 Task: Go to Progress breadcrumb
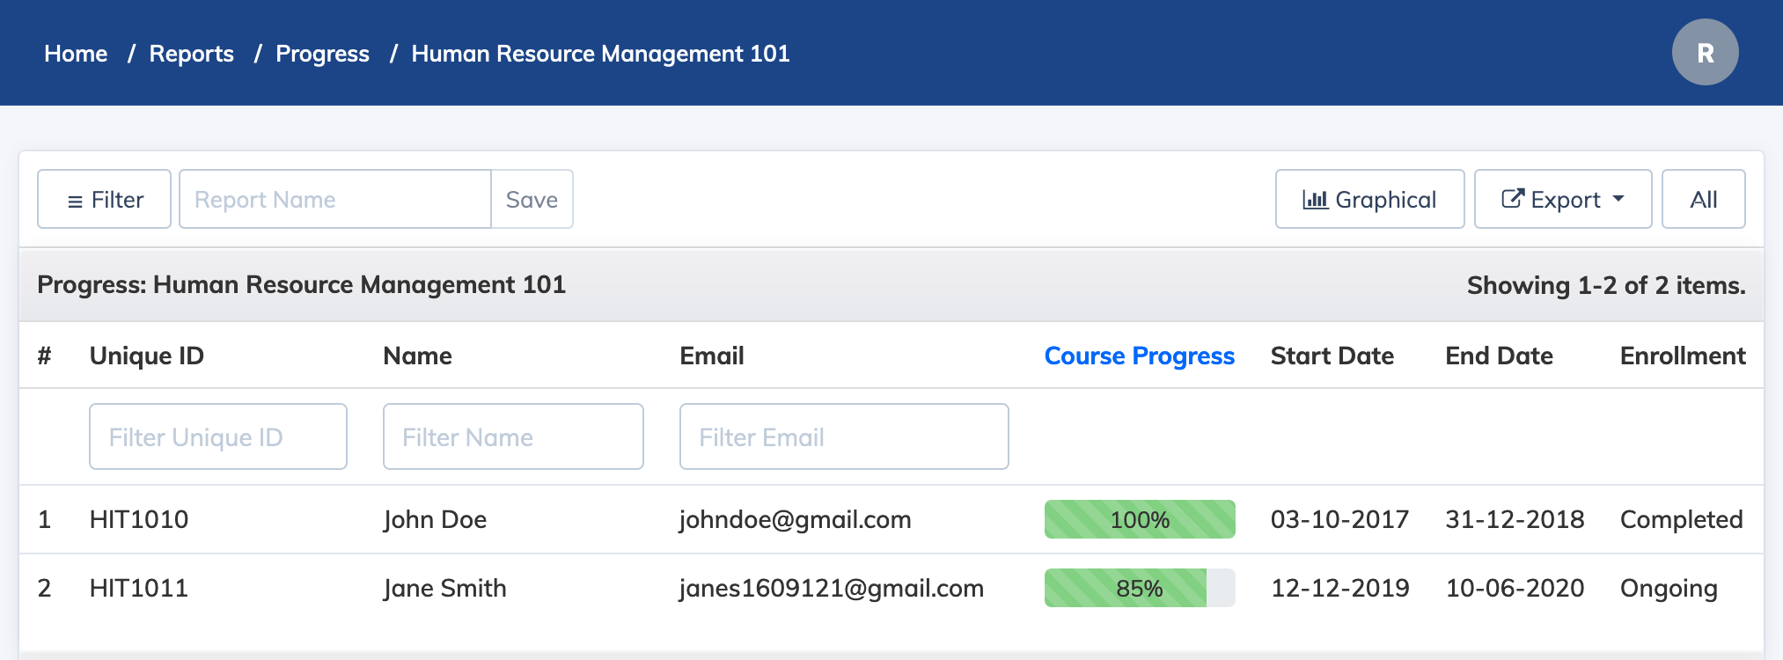point(322,54)
